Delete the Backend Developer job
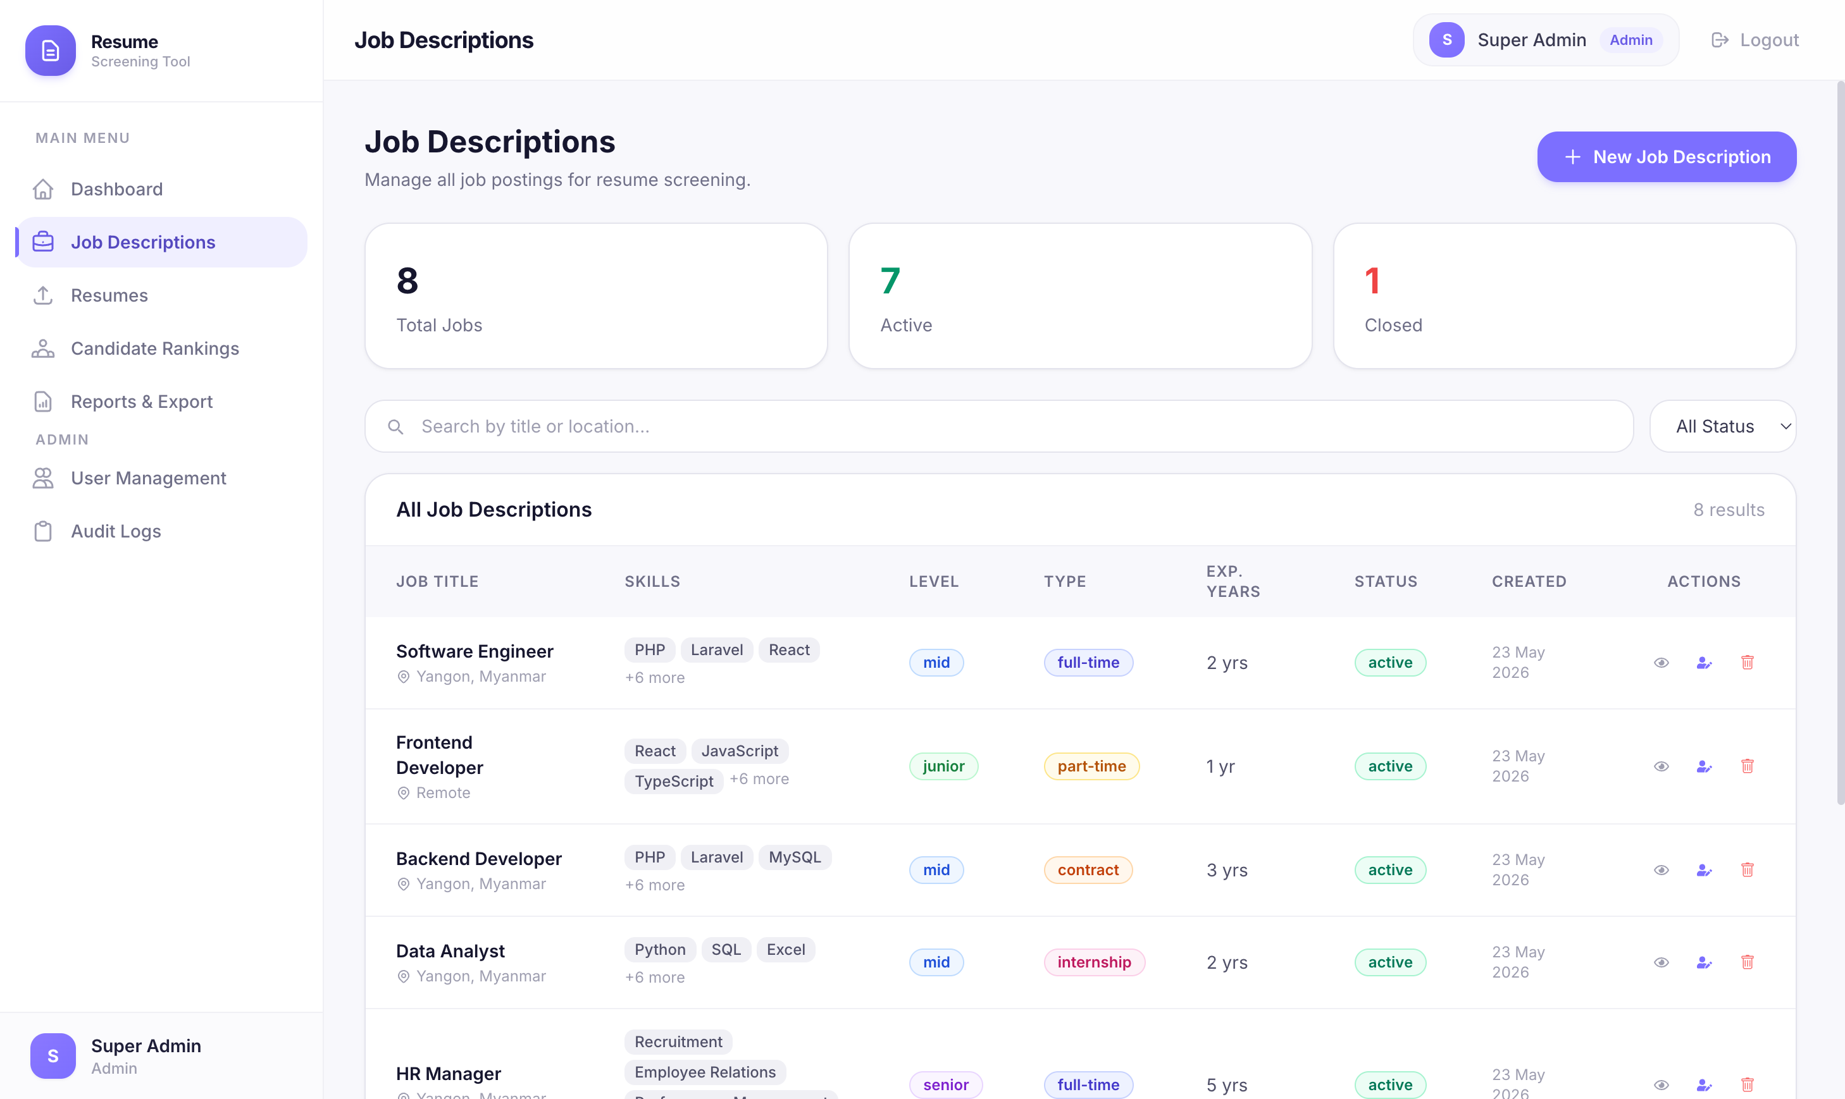Viewport: 1845px width, 1099px height. [x=1747, y=869]
